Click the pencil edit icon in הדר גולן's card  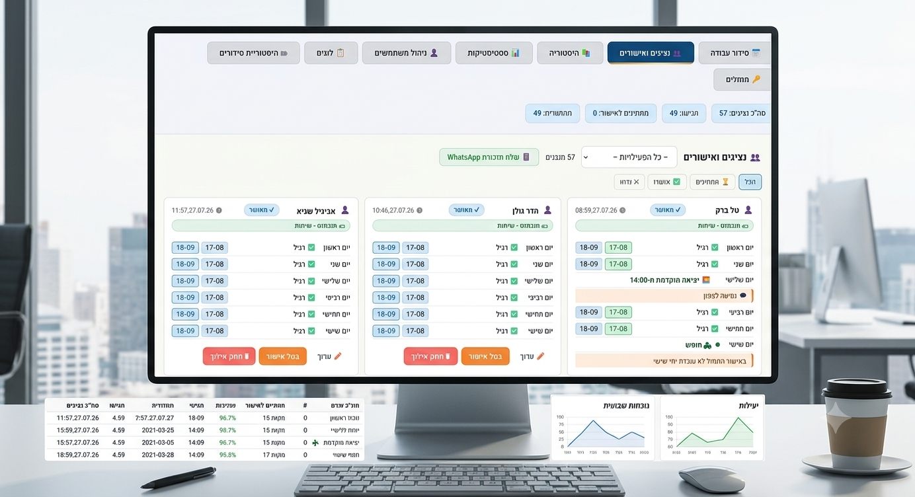[540, 356]
